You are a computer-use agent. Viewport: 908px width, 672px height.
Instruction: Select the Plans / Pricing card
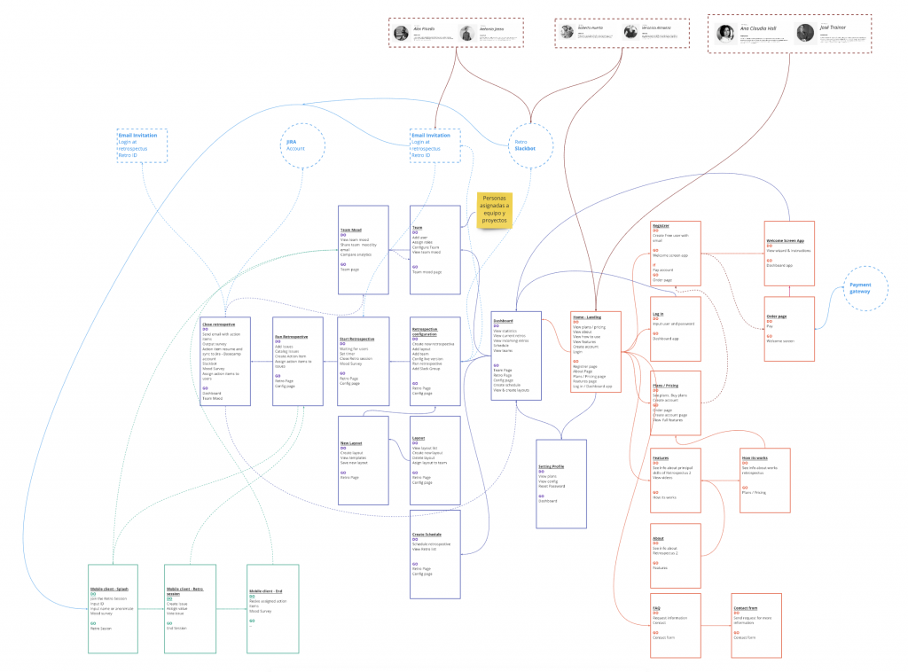(675, 402)
